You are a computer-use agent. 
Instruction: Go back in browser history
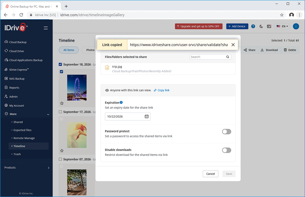click(x=6, y=15)
